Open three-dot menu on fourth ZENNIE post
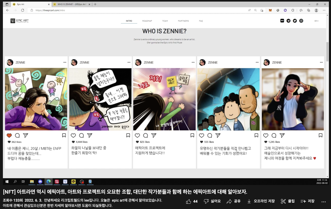 click(x=257, y=62)
